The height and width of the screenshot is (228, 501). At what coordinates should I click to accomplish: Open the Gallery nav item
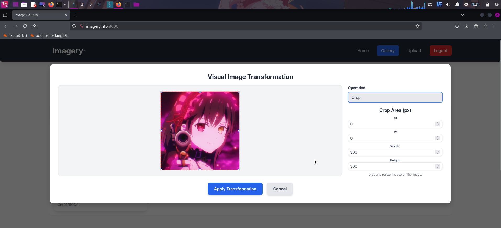[x=388, y=51]
